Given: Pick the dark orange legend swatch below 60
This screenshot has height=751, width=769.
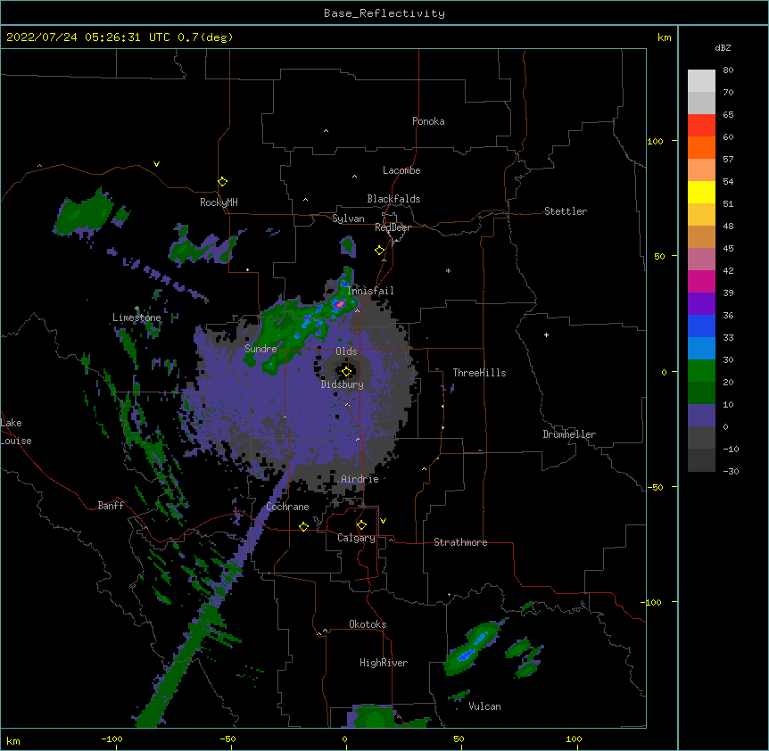Looking at the screenshot, I should 701,147.
